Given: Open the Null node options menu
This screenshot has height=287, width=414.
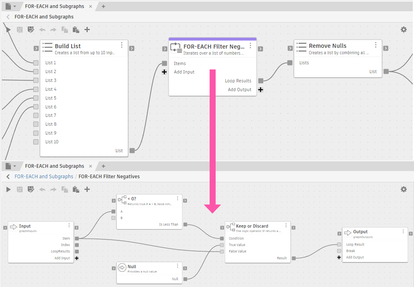Looking at the screenshot, I should (x=177, y=266).
